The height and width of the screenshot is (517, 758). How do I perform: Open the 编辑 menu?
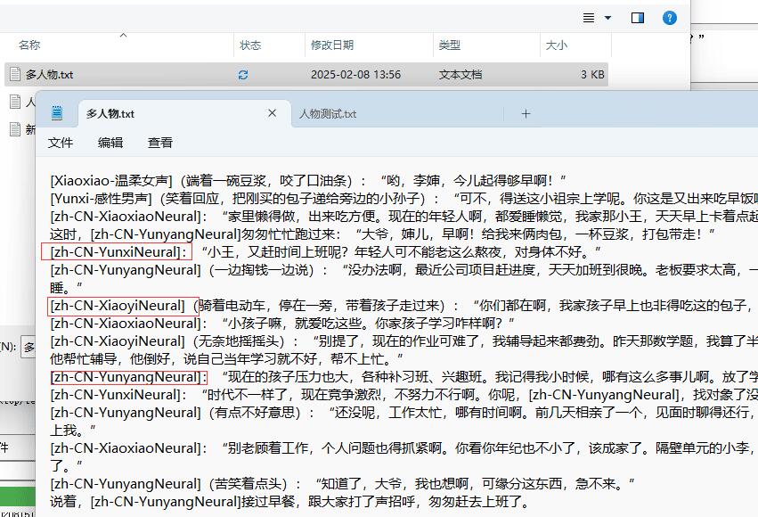[x=110, y=142]
